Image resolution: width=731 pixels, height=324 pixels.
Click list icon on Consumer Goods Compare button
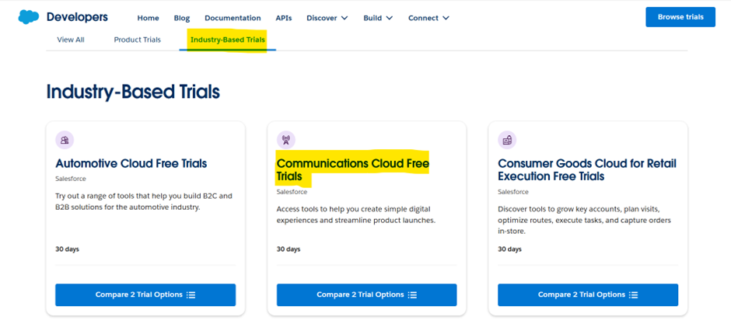pos(634,294)
